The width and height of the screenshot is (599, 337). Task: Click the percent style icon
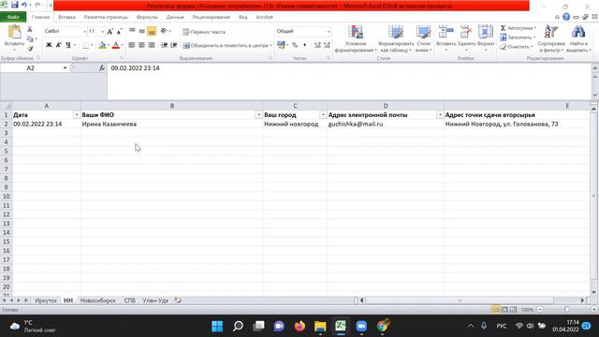pyautogui.click(x=295, y=45)
